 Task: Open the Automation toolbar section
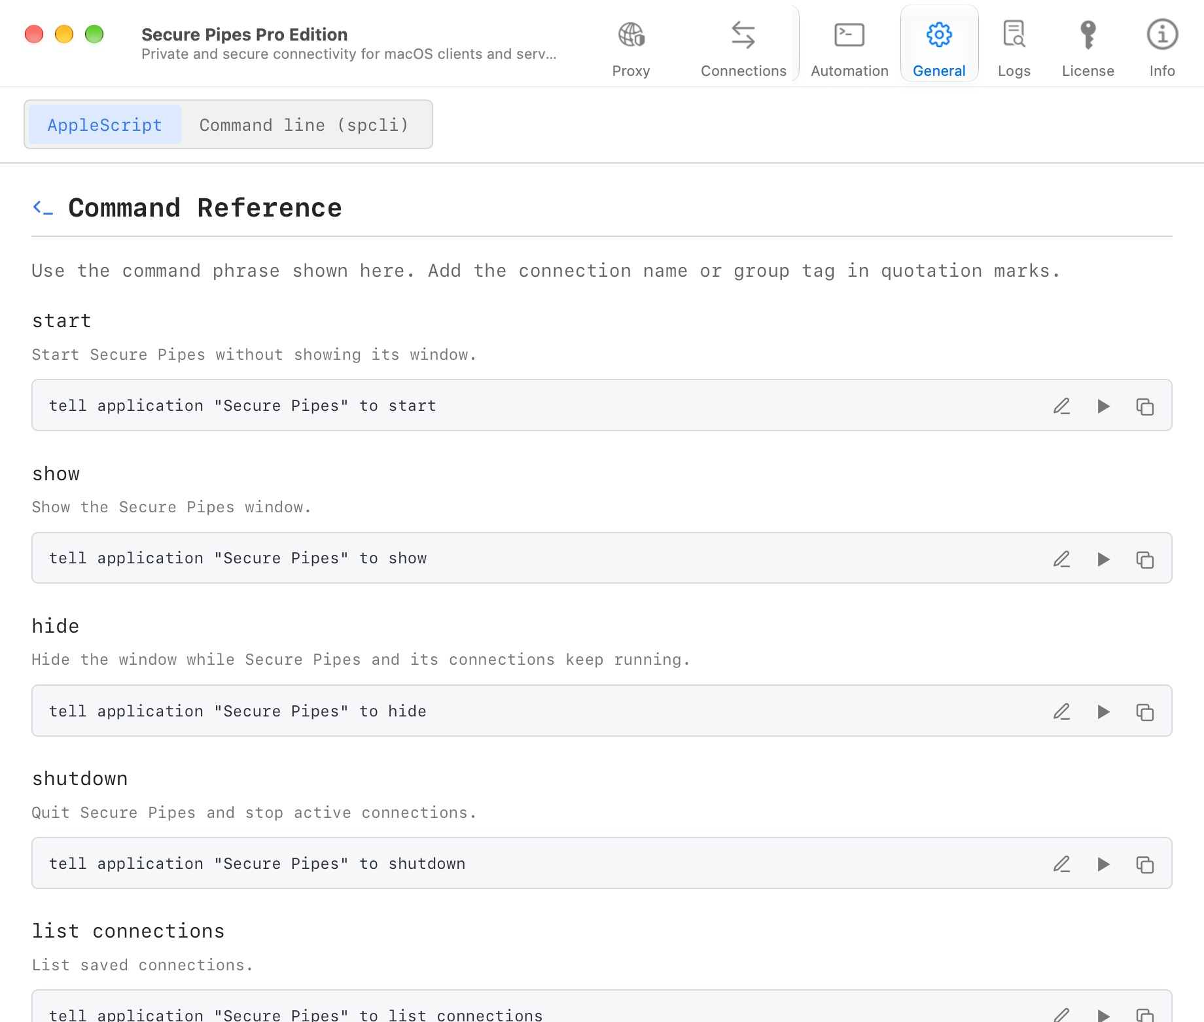849,48
